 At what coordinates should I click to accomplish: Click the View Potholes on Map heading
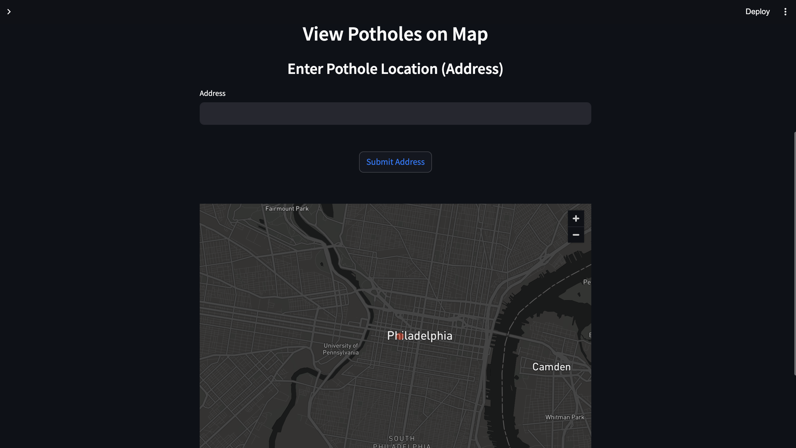coord(395,34)
